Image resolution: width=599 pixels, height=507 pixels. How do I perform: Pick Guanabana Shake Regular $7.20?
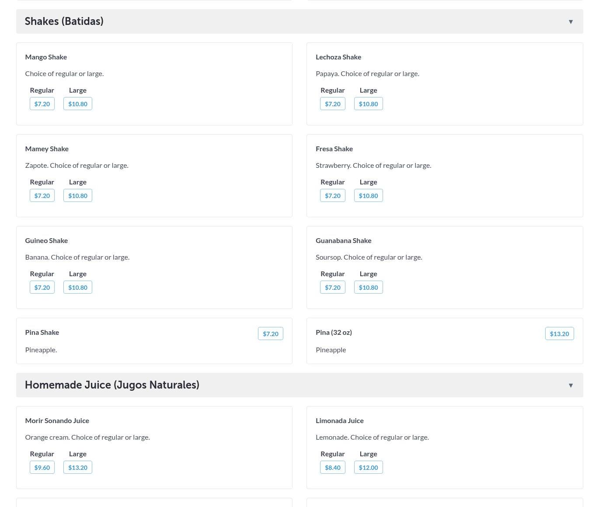point(333,288)
